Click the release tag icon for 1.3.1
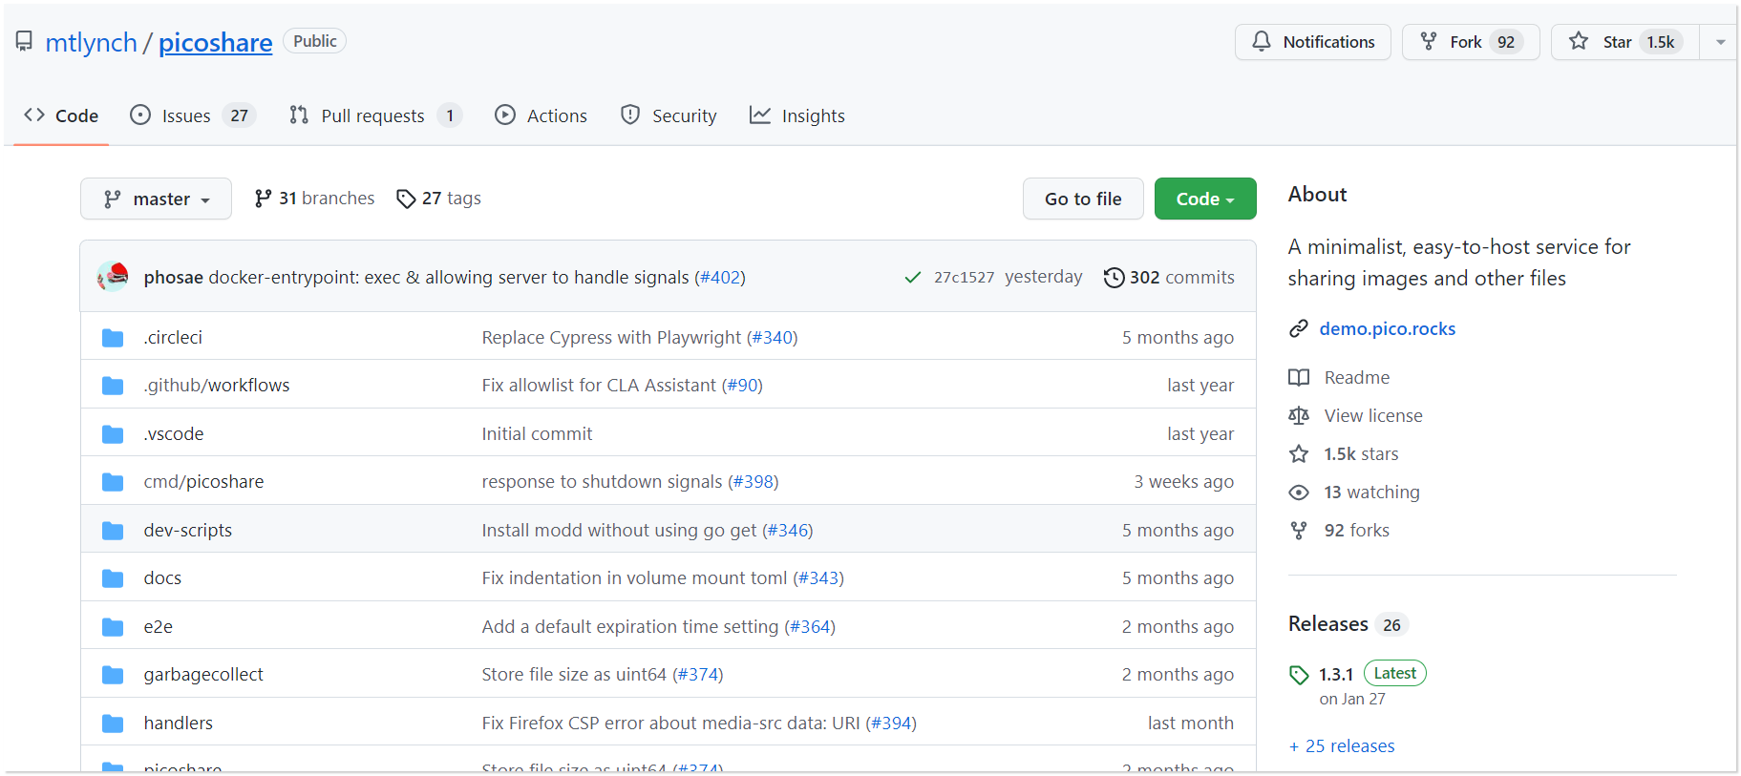This screenshot has width=1741, height=776. [x=1299, y=675]
